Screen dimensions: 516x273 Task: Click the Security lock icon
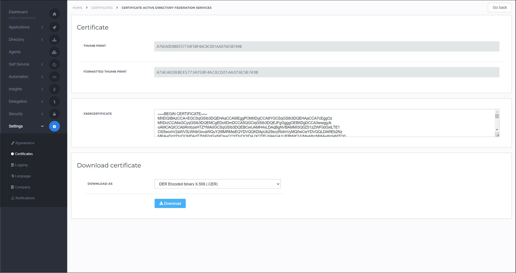[54, 114]
